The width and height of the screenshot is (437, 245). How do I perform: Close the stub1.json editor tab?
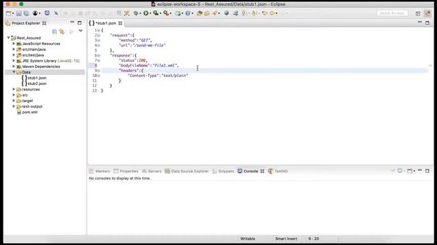[x=120, y=23]
